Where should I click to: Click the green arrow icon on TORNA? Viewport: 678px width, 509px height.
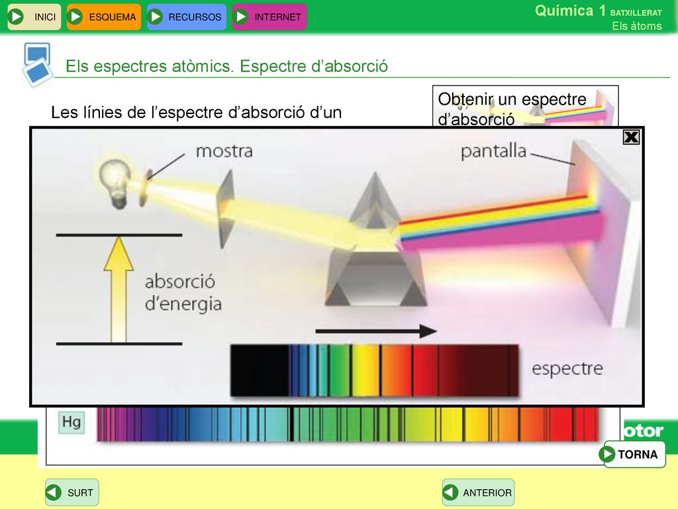[607, 454]
